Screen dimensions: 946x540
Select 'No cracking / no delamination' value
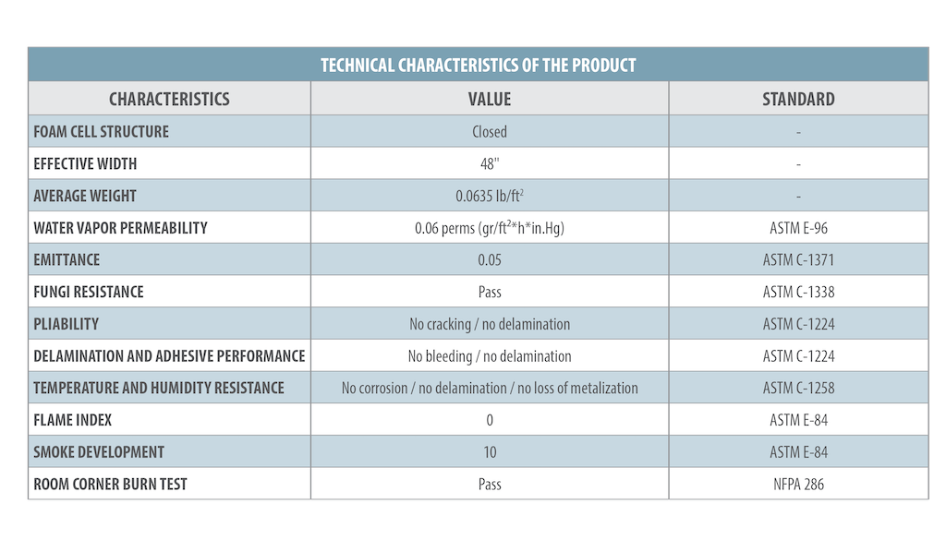489,324
